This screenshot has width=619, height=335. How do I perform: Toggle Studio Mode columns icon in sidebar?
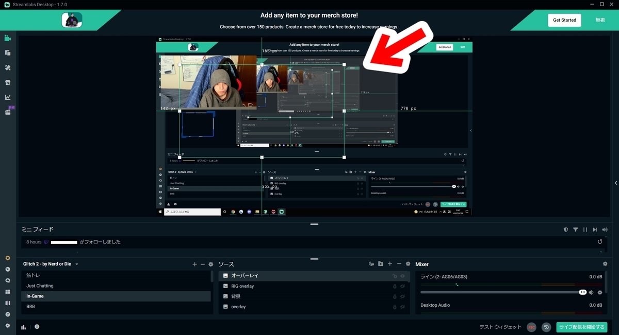click(x=8, y=303)
